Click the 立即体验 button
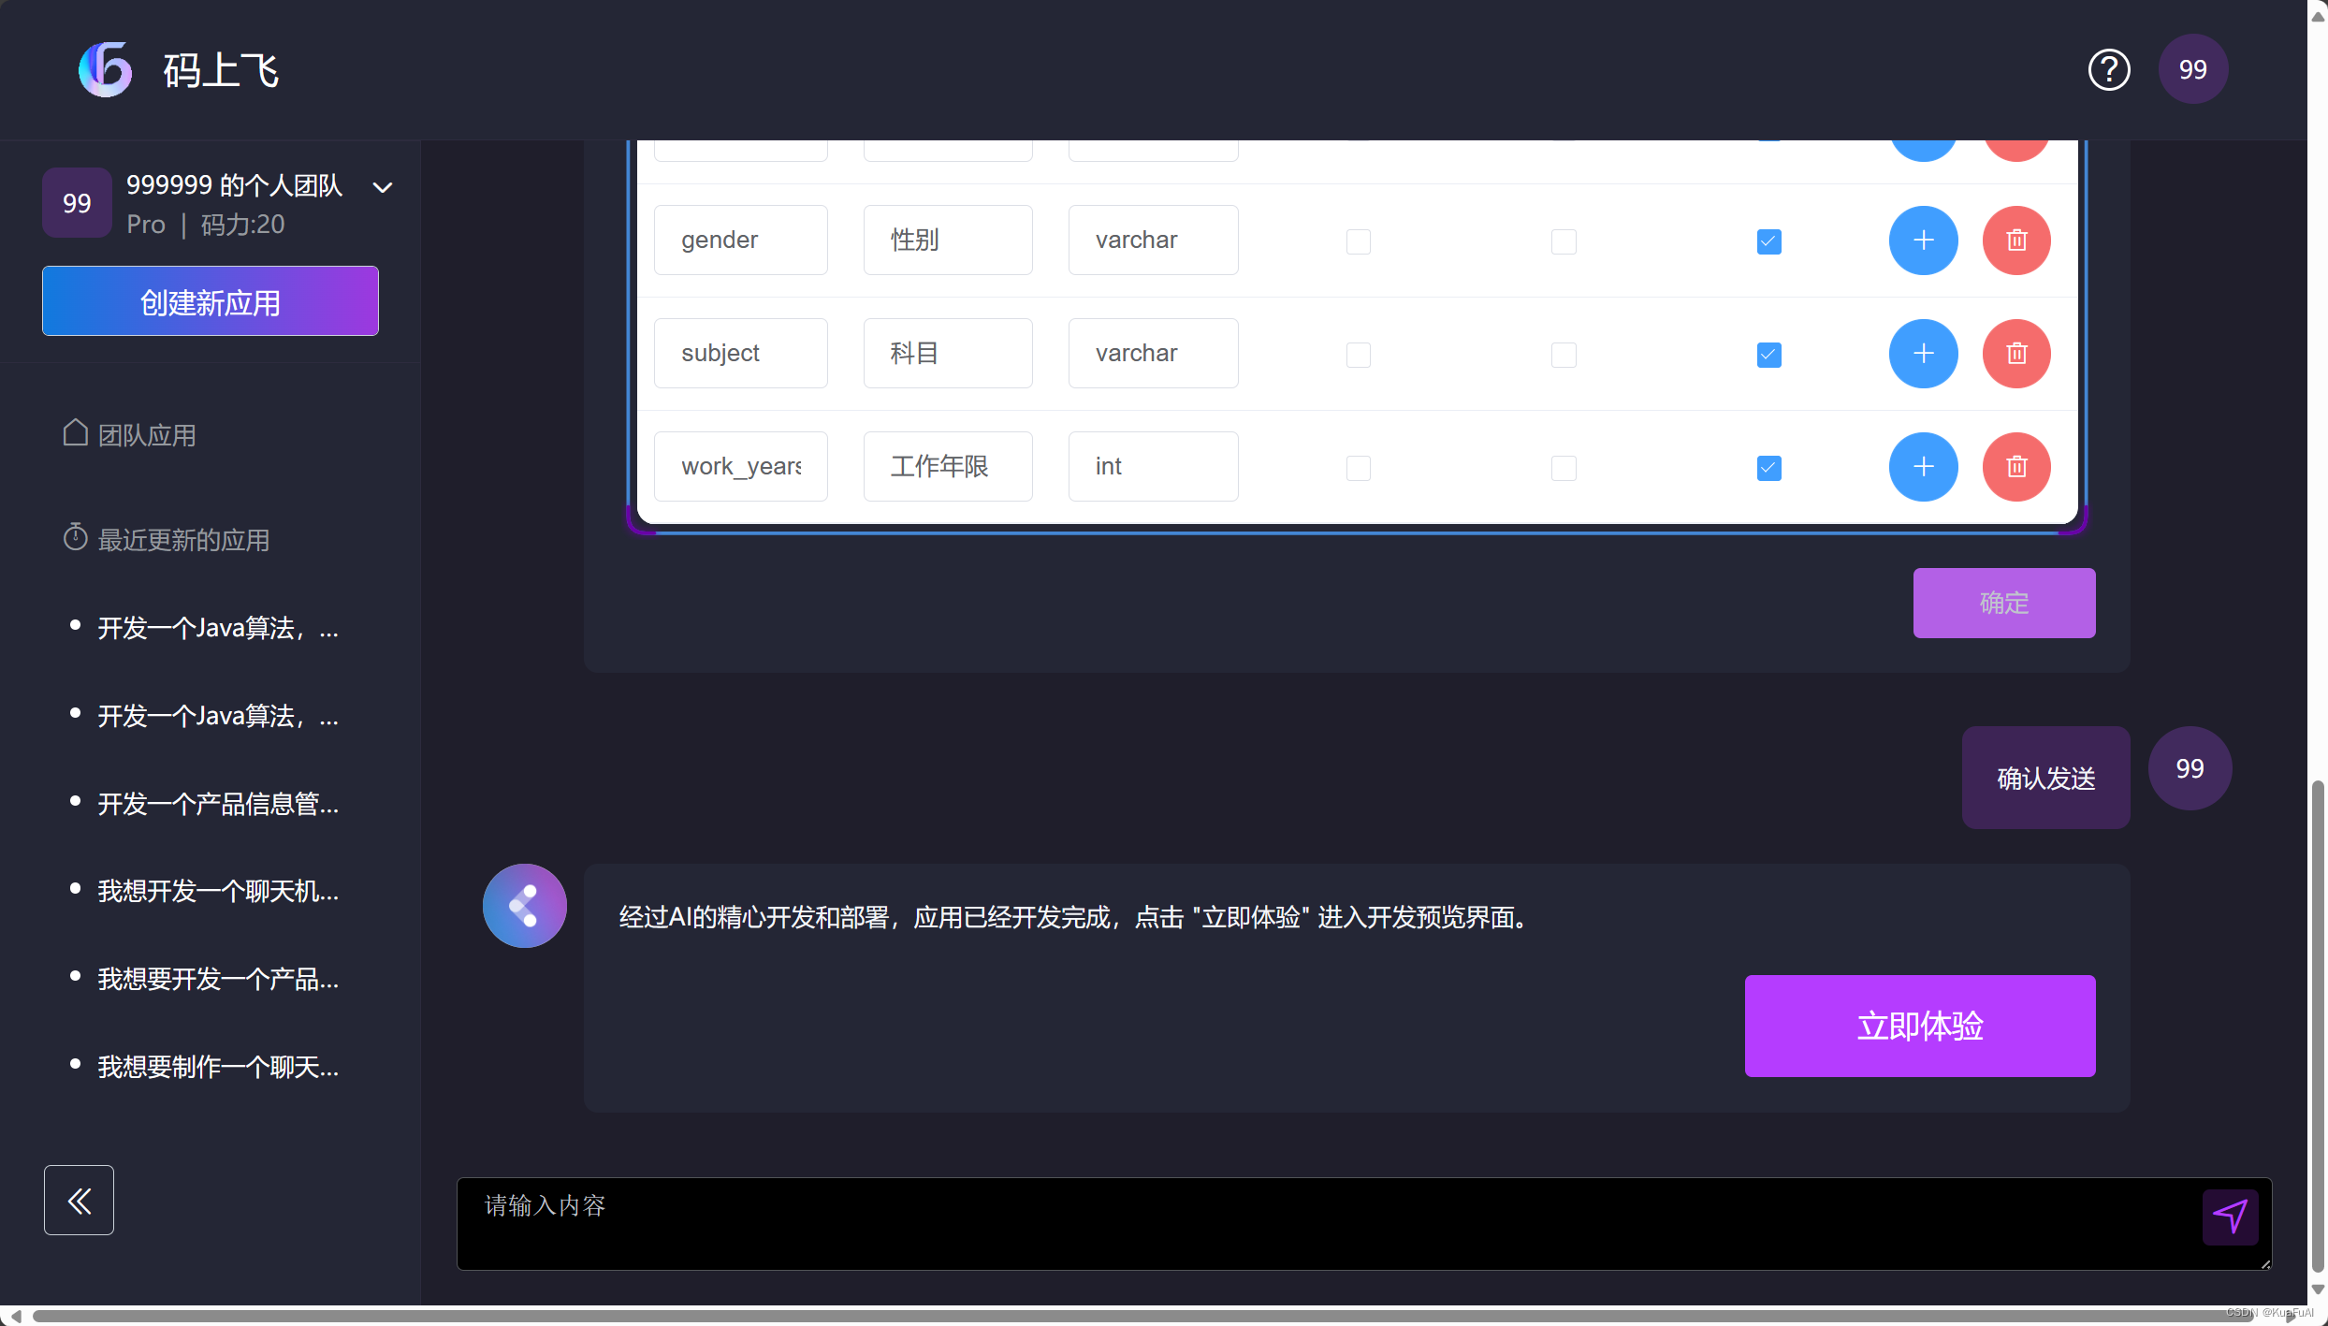2328x1326 pixels. (1919, 1026)
